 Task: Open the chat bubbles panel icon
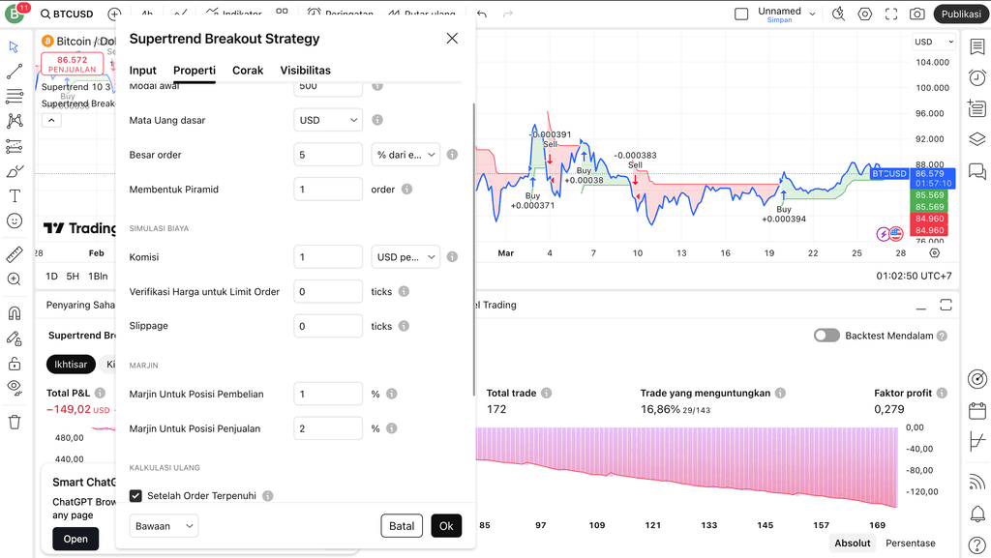976,171
